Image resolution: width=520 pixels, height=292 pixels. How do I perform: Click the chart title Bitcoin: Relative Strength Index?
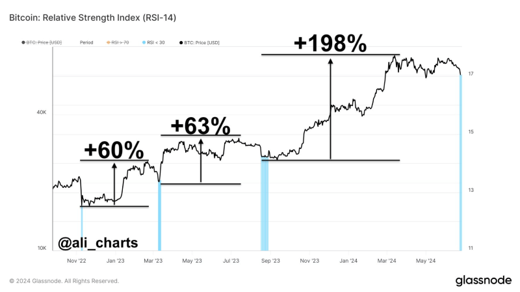[92, 15]
